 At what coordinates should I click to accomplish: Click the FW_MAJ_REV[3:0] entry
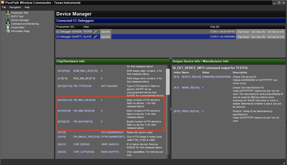(x=84, y=100)
